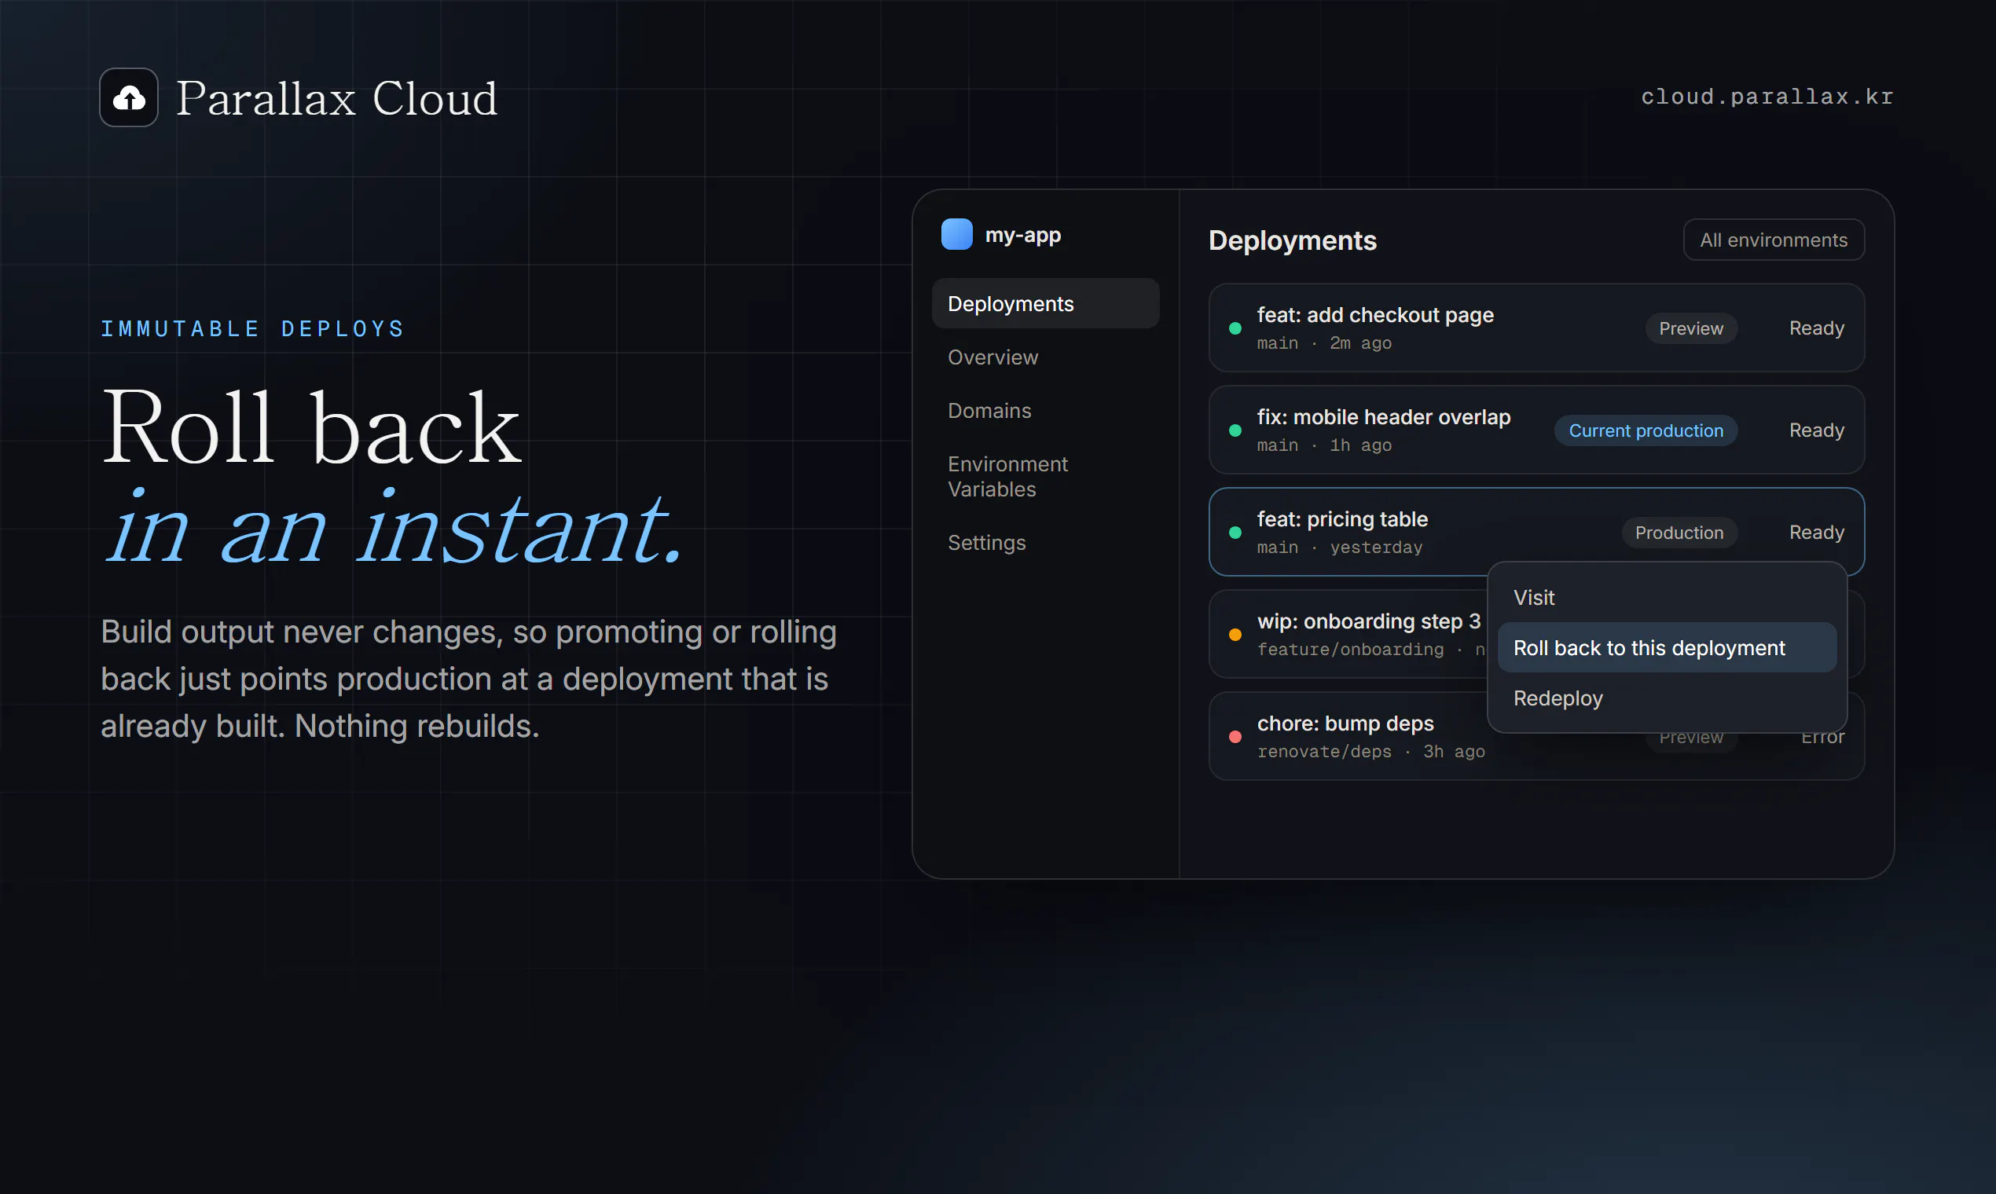Click green status dot for pricing table
The height and width of the screenshot is (1194, 1996).
1235,533
